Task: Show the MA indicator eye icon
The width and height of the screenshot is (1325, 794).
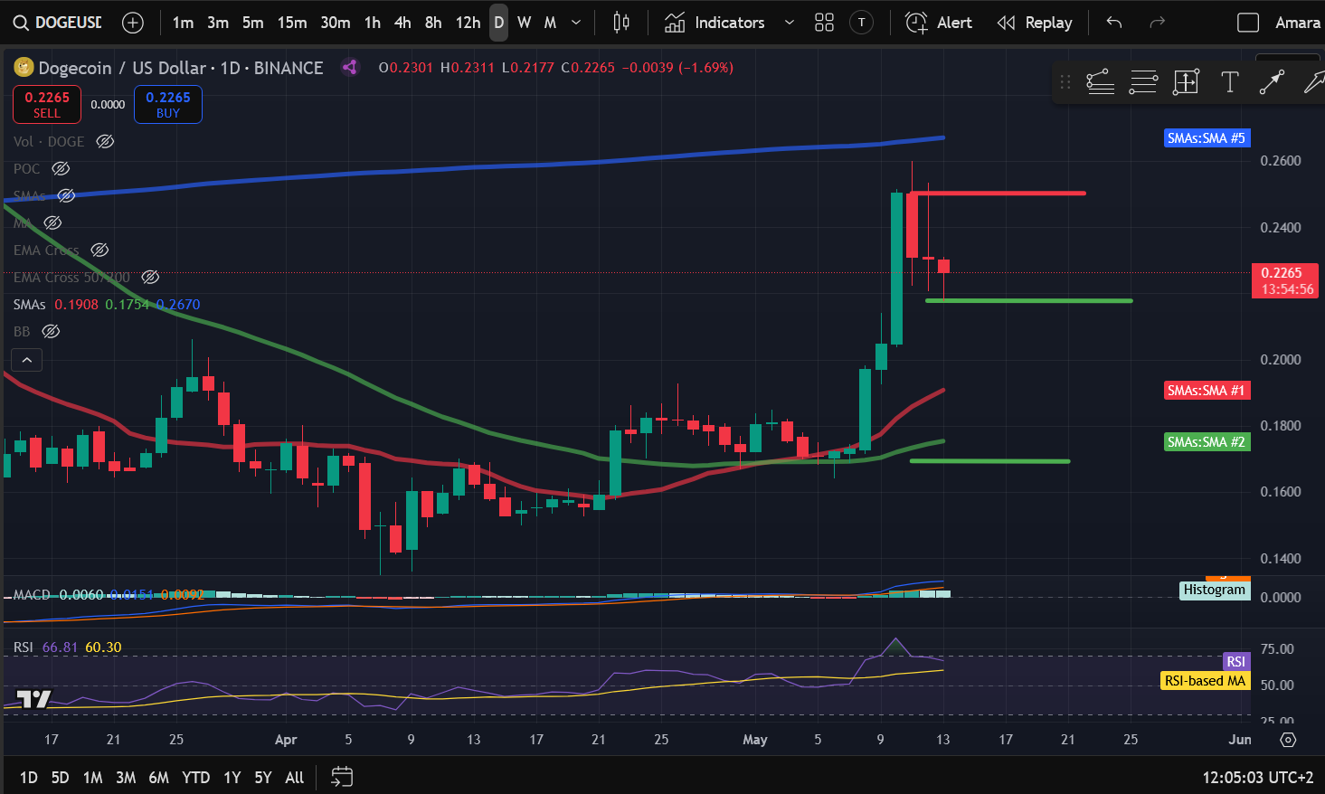Action: [x=52, y=222]
